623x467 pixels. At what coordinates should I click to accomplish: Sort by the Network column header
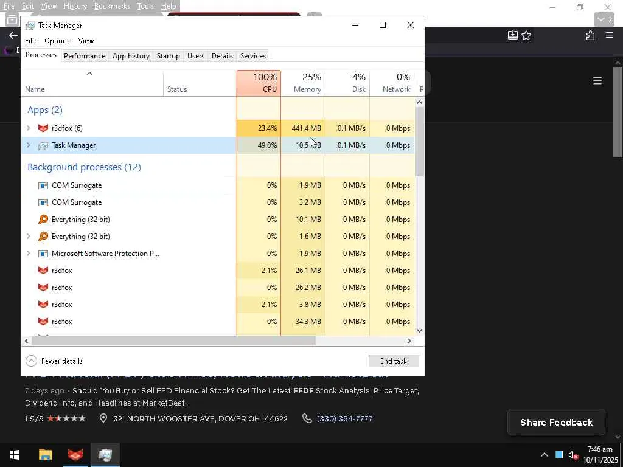tap(392, 83)
